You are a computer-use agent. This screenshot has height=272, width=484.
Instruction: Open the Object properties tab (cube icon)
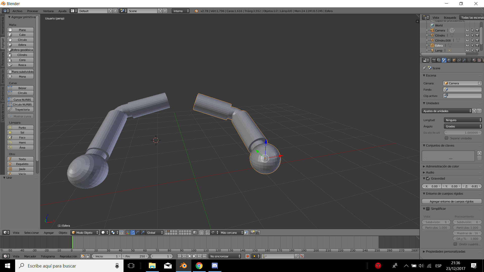[454, 60]
